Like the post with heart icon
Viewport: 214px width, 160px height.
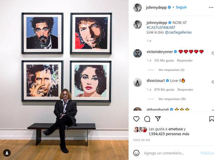pos(136,119)
